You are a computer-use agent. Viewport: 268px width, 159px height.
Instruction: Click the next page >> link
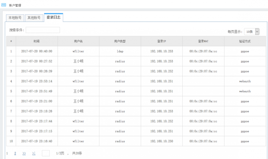pos(24,153)
